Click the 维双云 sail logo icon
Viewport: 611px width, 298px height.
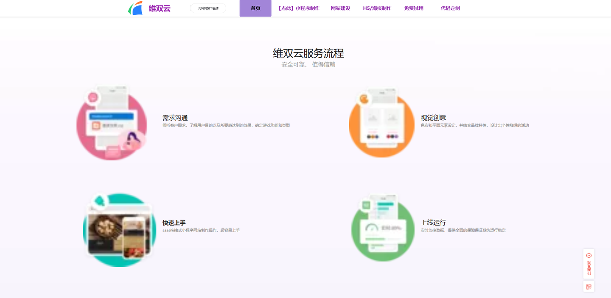[x=135, y=8]
